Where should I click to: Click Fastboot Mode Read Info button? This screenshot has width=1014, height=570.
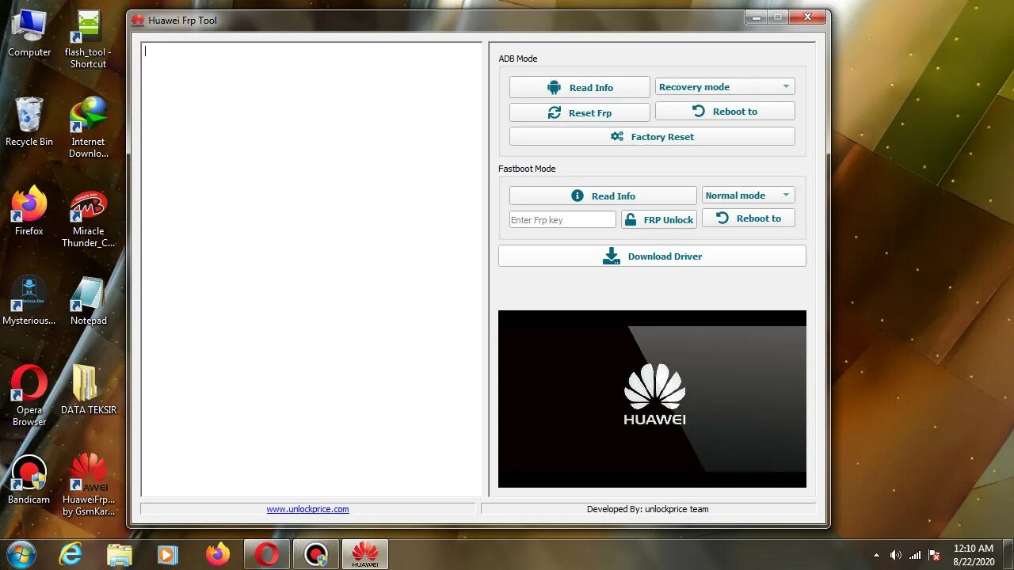(x=603, y=196)
